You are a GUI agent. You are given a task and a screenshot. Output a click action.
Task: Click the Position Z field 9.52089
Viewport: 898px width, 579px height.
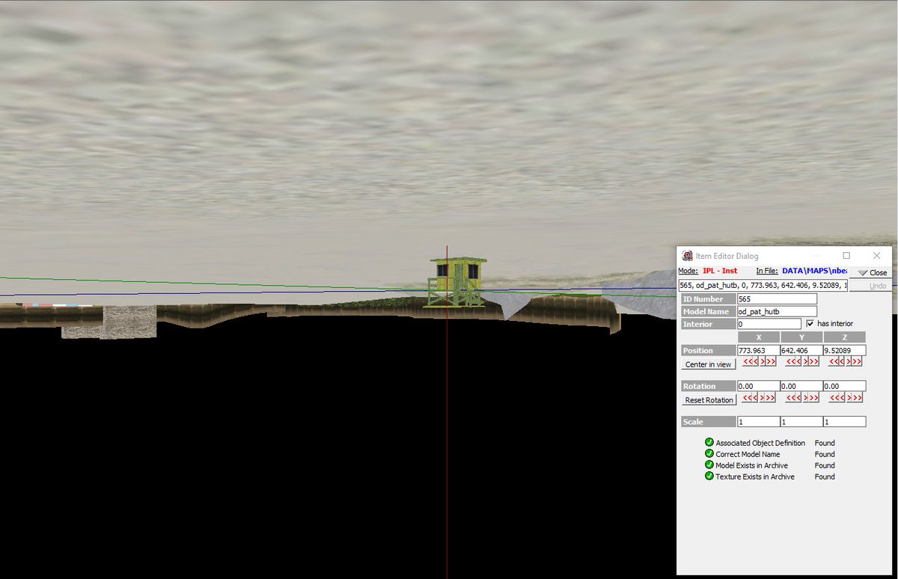click(844, 350)
